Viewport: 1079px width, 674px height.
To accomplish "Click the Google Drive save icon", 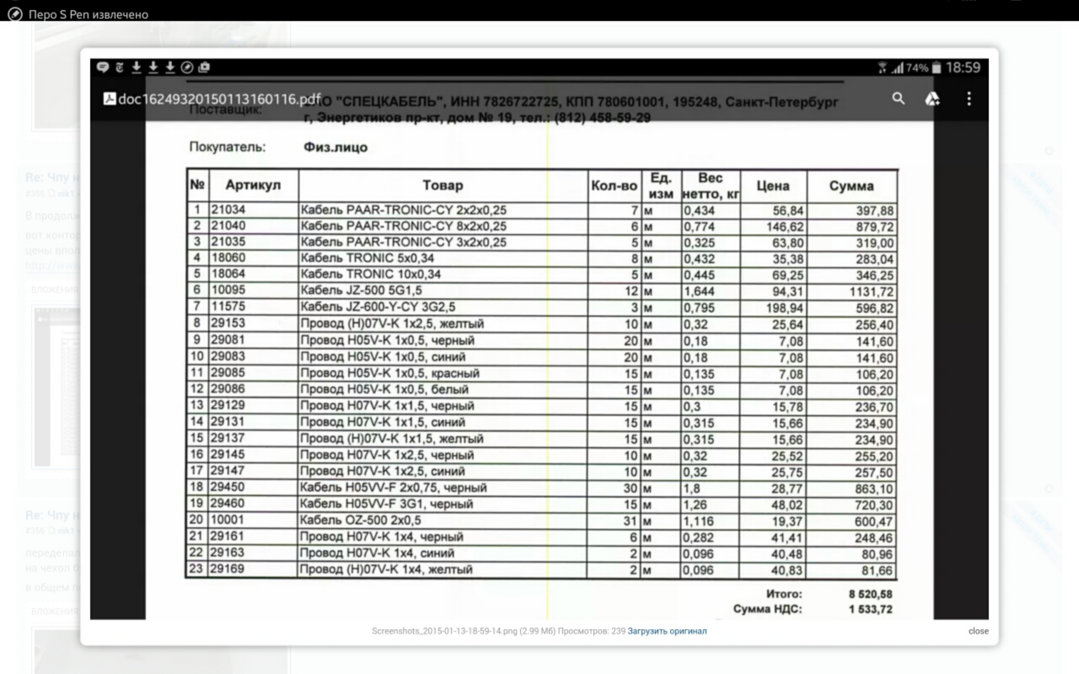I will tap(932, 99).
